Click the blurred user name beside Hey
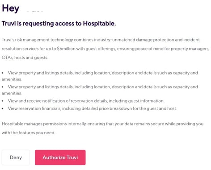Image resolution: width=211 pixels, height=170 pixels. pos(35,11)
